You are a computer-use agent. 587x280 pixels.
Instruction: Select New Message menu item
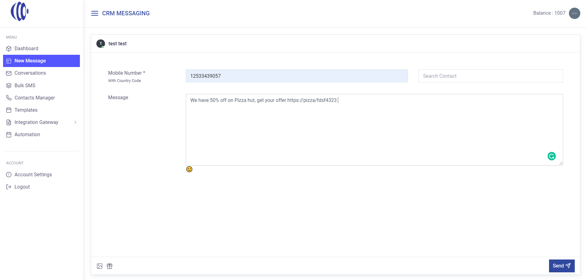[x=41, y=61]
